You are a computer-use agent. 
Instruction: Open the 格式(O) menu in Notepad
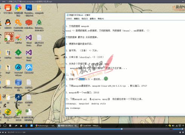click(x=85, y=19)
